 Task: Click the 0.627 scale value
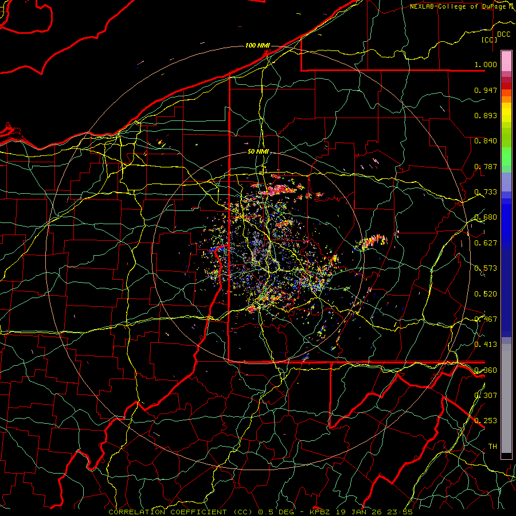click(486, 243)
